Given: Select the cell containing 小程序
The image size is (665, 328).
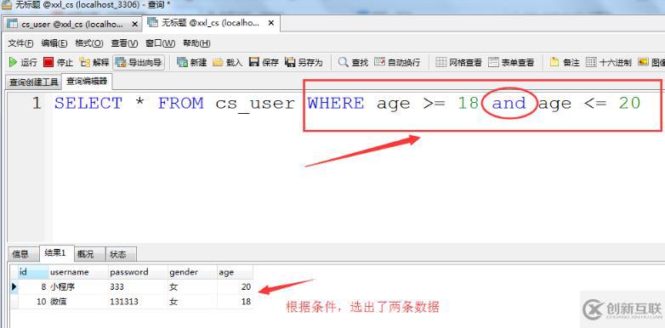Looking at the screenshot, I should pos(78,287).
